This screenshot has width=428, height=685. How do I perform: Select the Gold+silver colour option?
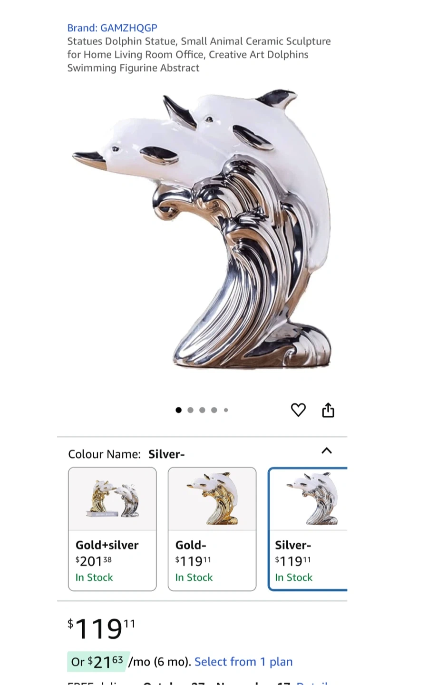(112, 529)
